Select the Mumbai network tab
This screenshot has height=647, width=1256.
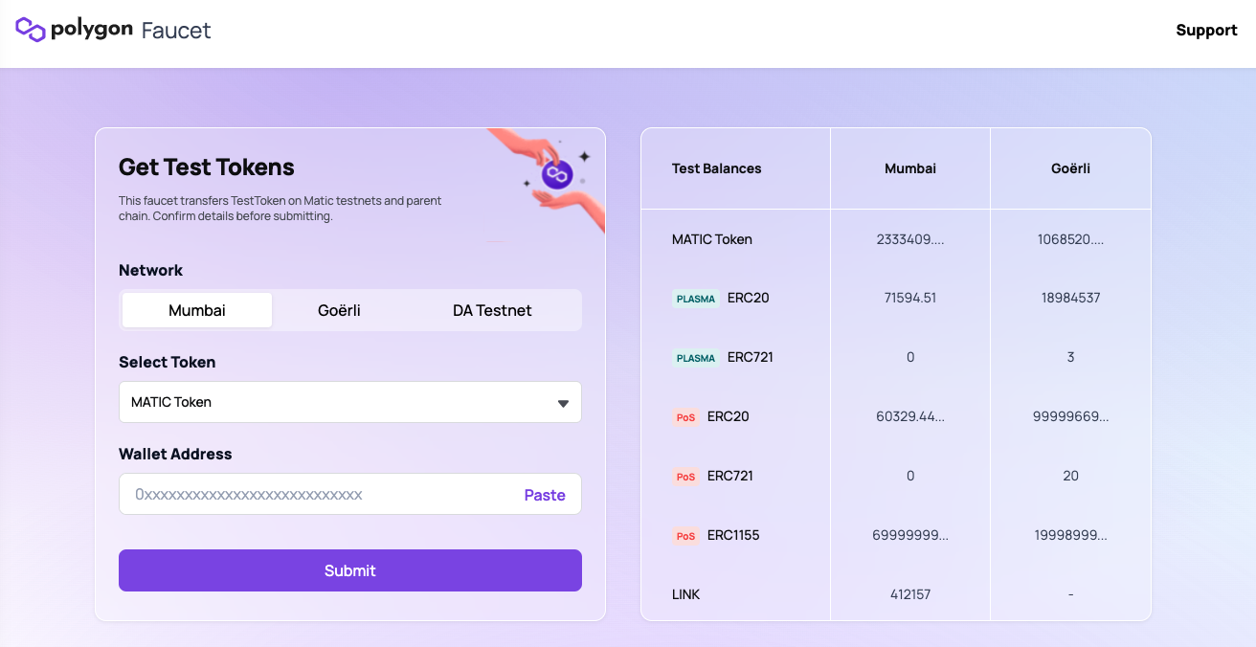tap(197, 310)
